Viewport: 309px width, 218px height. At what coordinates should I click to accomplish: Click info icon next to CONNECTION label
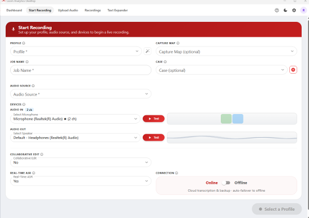[x=176, y=173]
